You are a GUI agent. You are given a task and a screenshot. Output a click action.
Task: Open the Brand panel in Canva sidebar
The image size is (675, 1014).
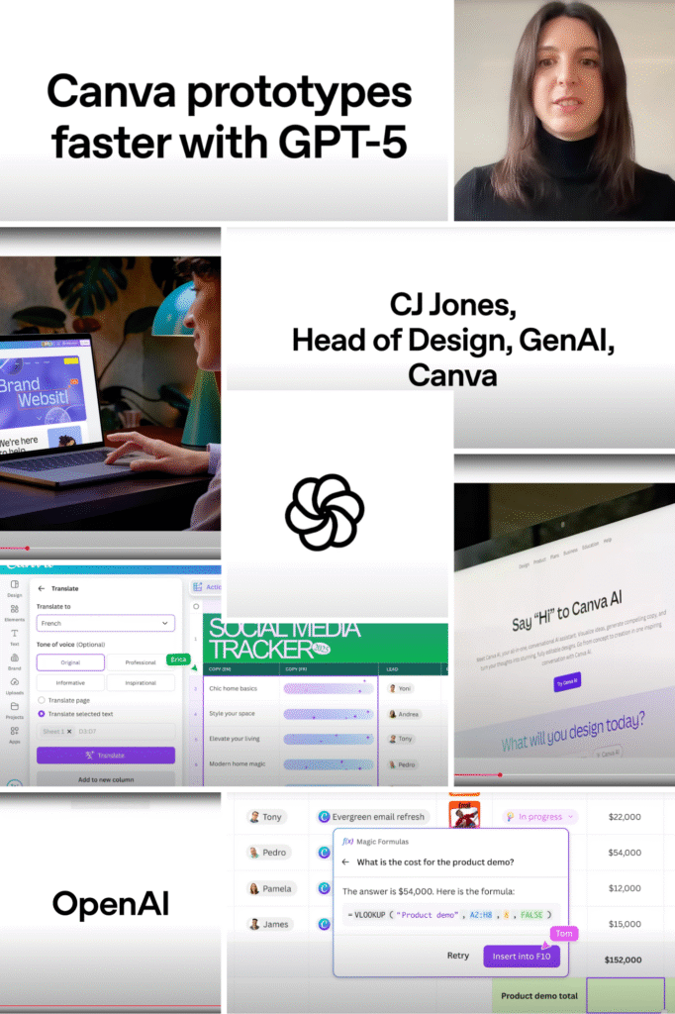coord(14,660)
